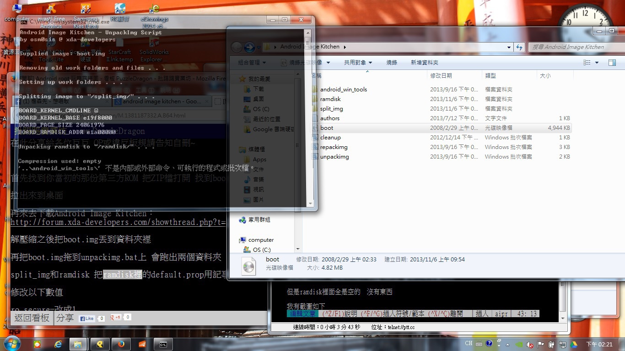Sort files by 類型 column
This screenshot has width=625, height=351.
[x=509, y=76]
